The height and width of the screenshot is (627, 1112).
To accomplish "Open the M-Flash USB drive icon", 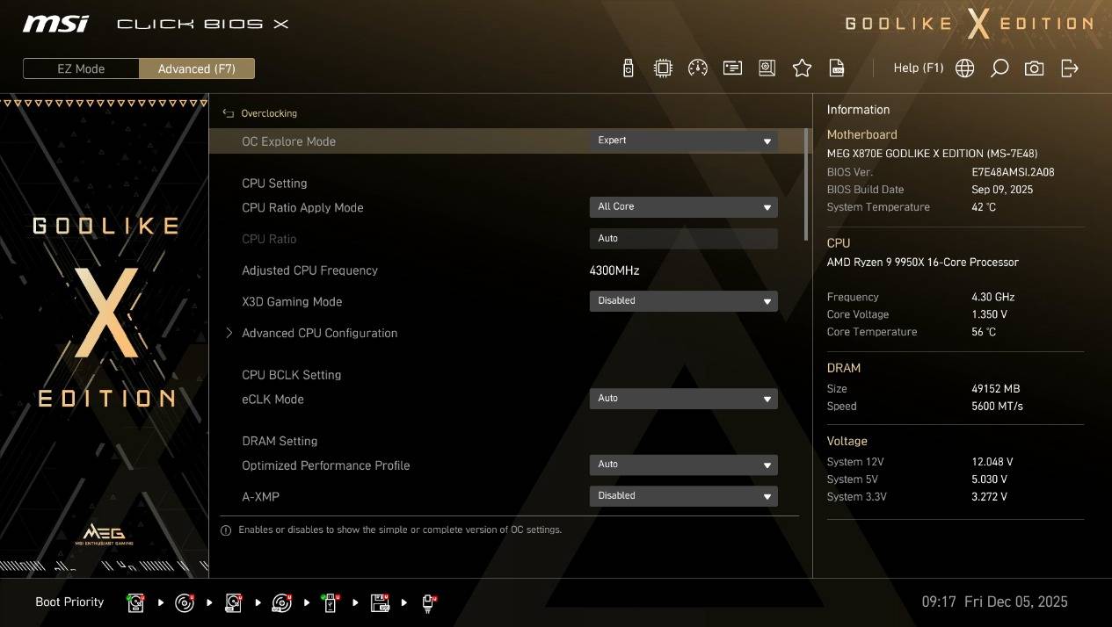I will point(628,68).
